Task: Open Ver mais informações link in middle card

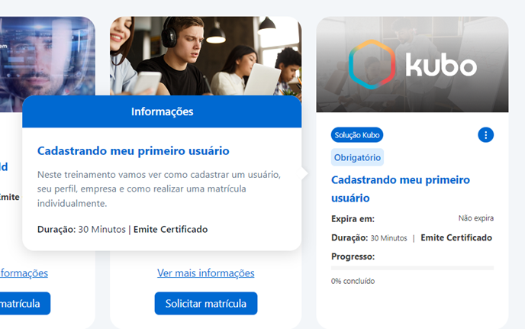Action: (x=205, y=273)
